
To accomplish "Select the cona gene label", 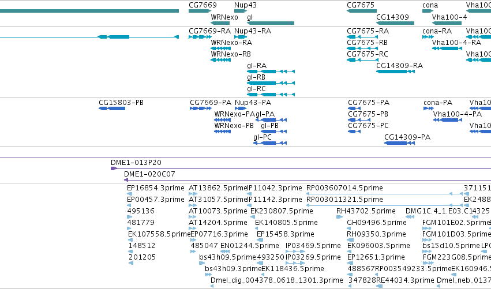I will 430,5.
